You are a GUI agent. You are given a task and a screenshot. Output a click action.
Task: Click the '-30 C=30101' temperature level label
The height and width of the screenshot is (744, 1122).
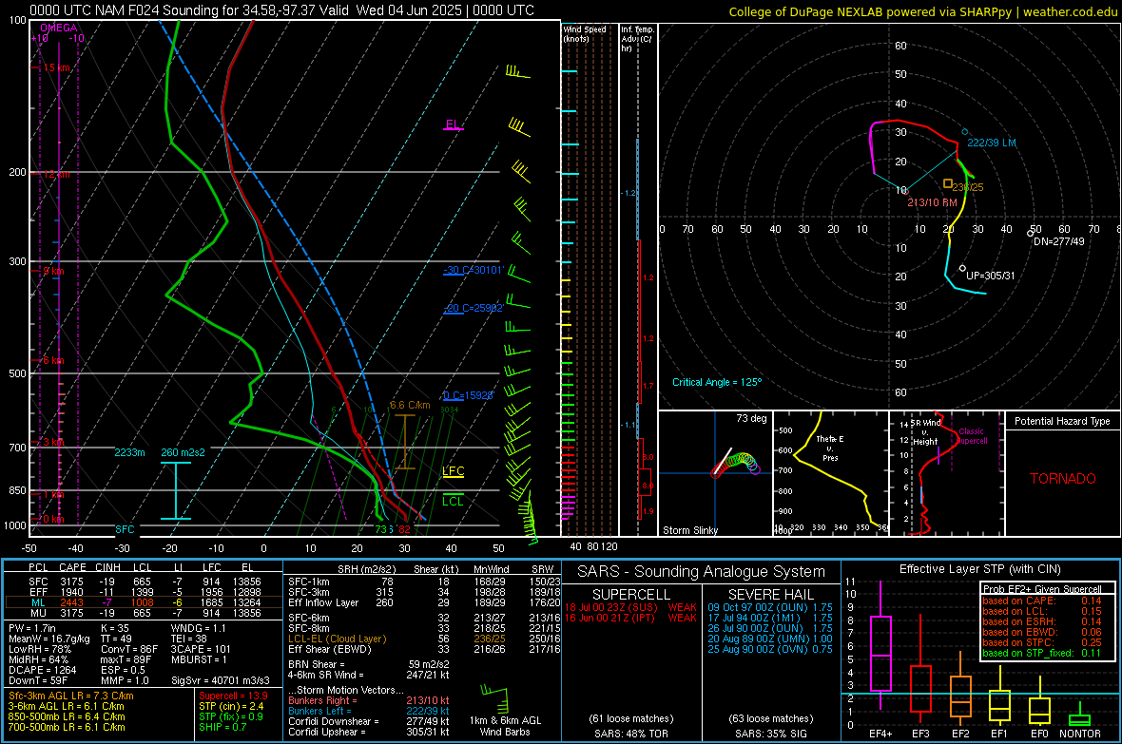(473, 271)
